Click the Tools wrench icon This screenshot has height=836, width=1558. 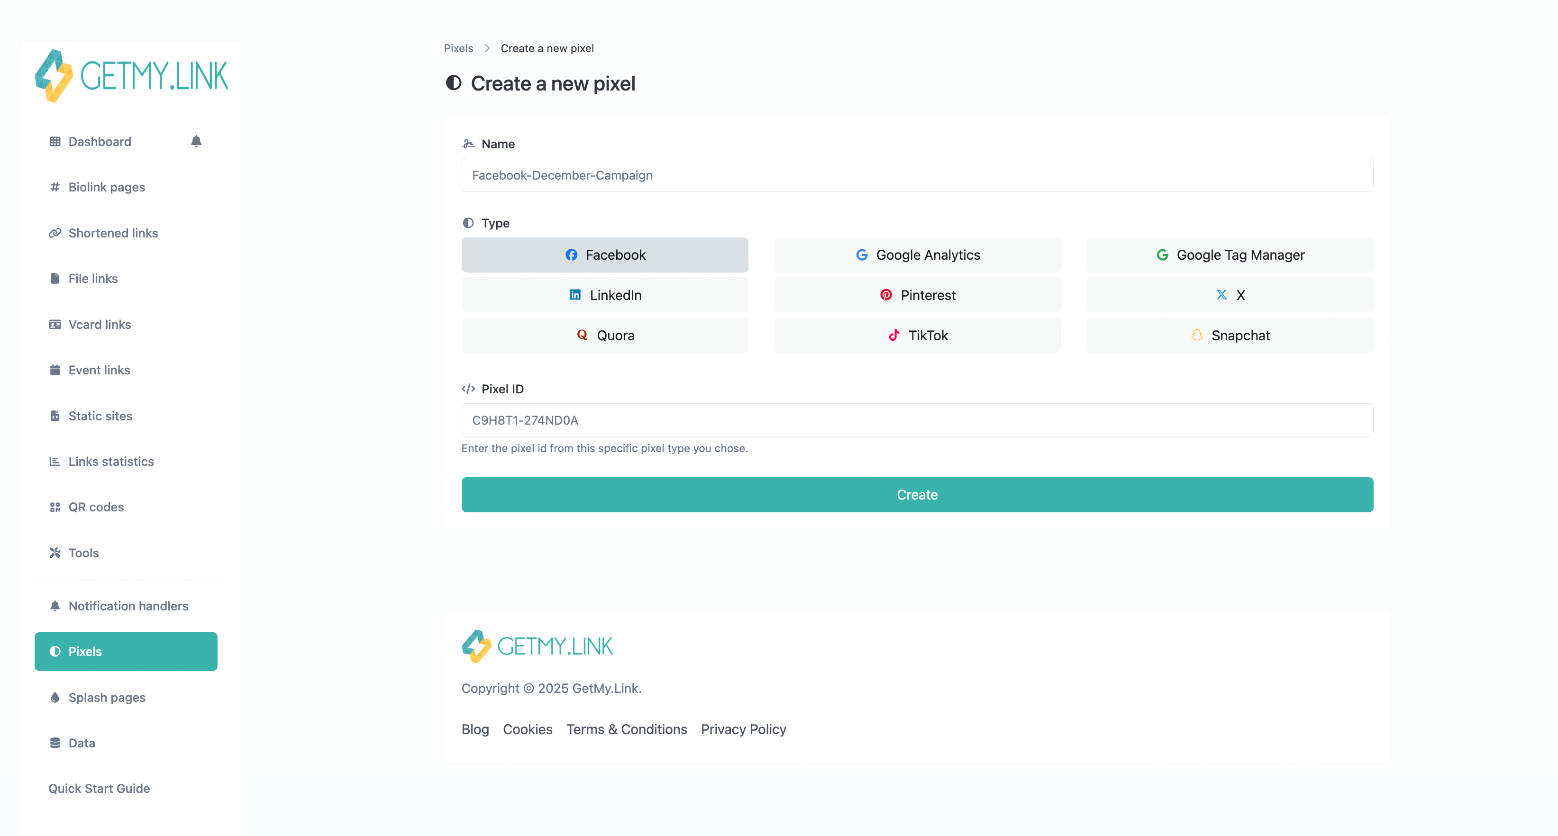(x=55, y=552)
